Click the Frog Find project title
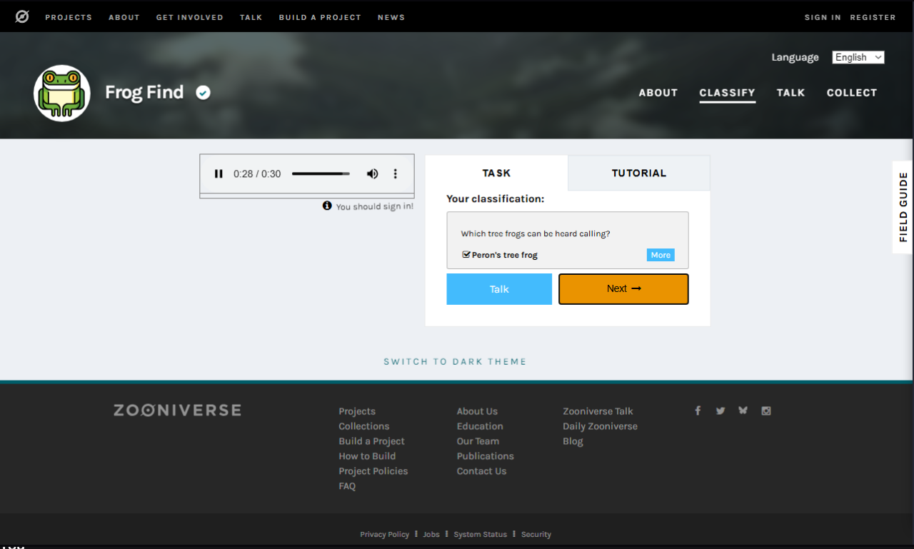The height and width of the screenshot is (549, 914). [x=144, y=93]
